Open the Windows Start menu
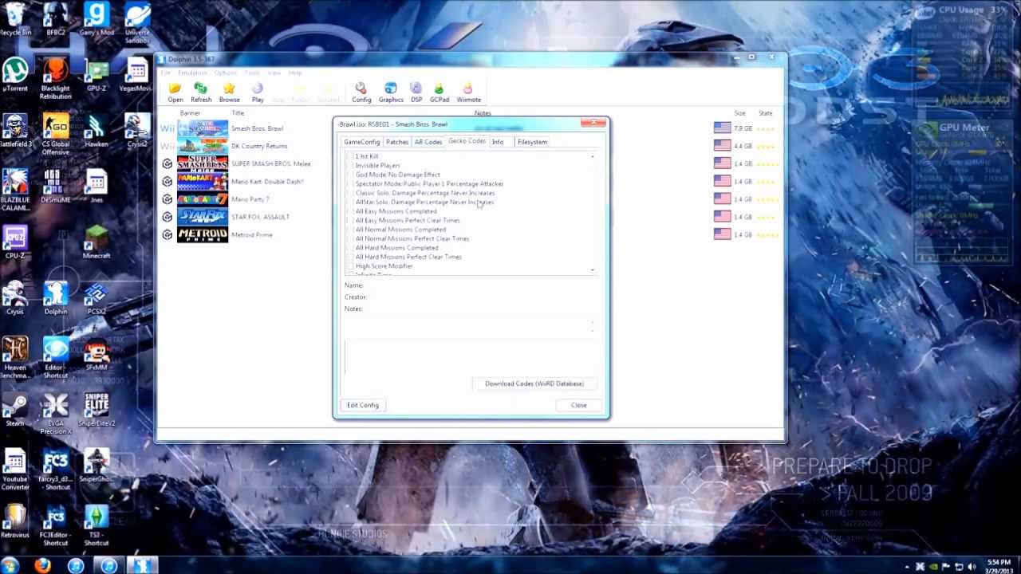 click(x=11, y=566)
